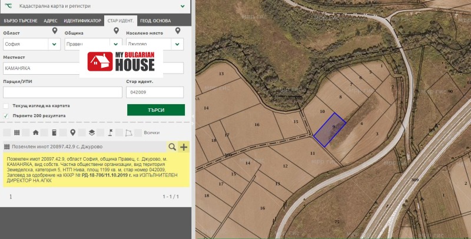Select the house filter icon
The height and width of the screenshot is (239, 471).
tap(35, 132)
